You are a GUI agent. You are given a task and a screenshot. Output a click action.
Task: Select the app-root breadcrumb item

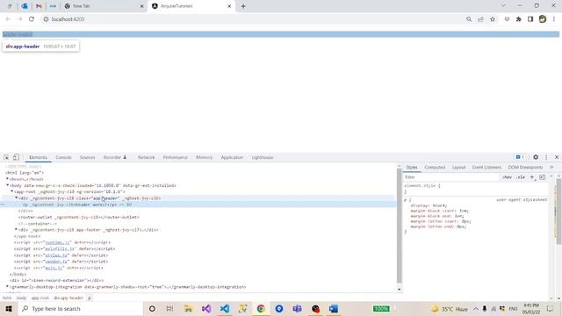tap(40, 298)
